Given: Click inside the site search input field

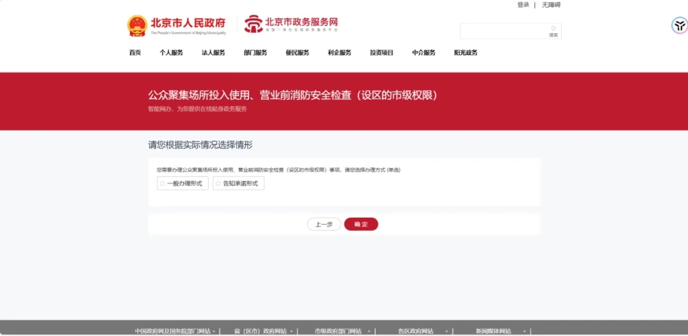Looking at the screenshot, I should (x=503, y=31).
